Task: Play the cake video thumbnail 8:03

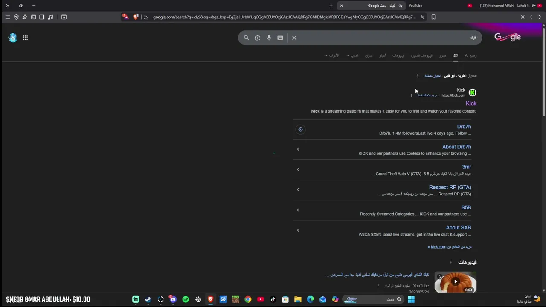Action: 456,282
